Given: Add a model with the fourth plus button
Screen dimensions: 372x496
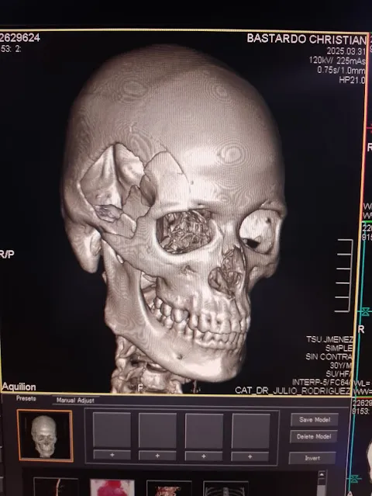Looking at the screenshot, I should pyautogui.click(x=250, y=456).
